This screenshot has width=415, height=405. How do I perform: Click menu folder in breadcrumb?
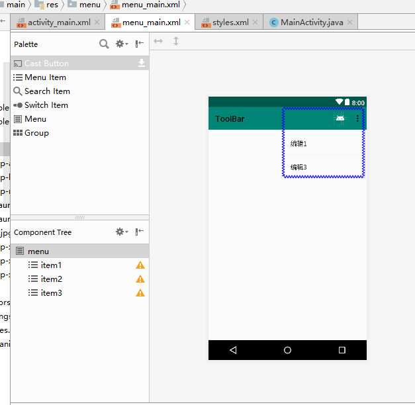(x=84, y=5)
